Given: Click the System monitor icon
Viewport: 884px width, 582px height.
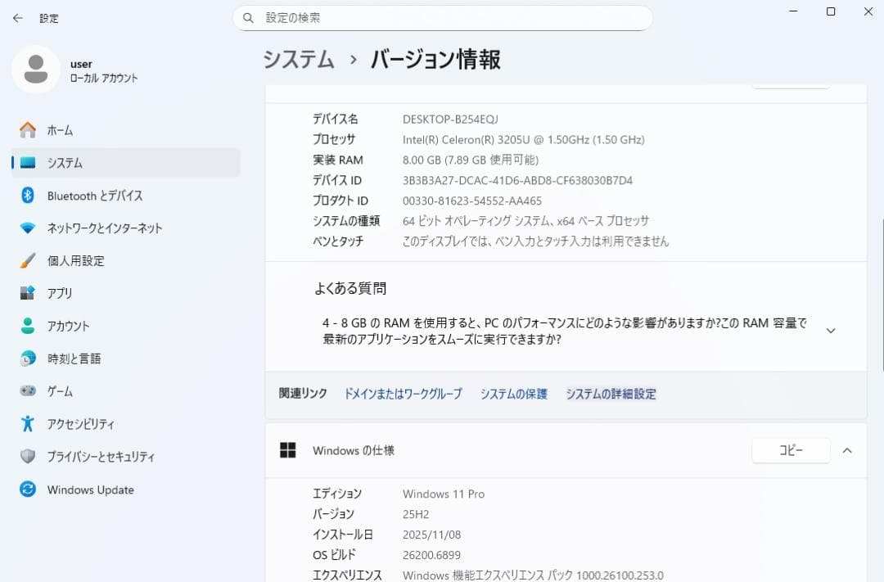Looking at the screenshot, I should [28, 163].
